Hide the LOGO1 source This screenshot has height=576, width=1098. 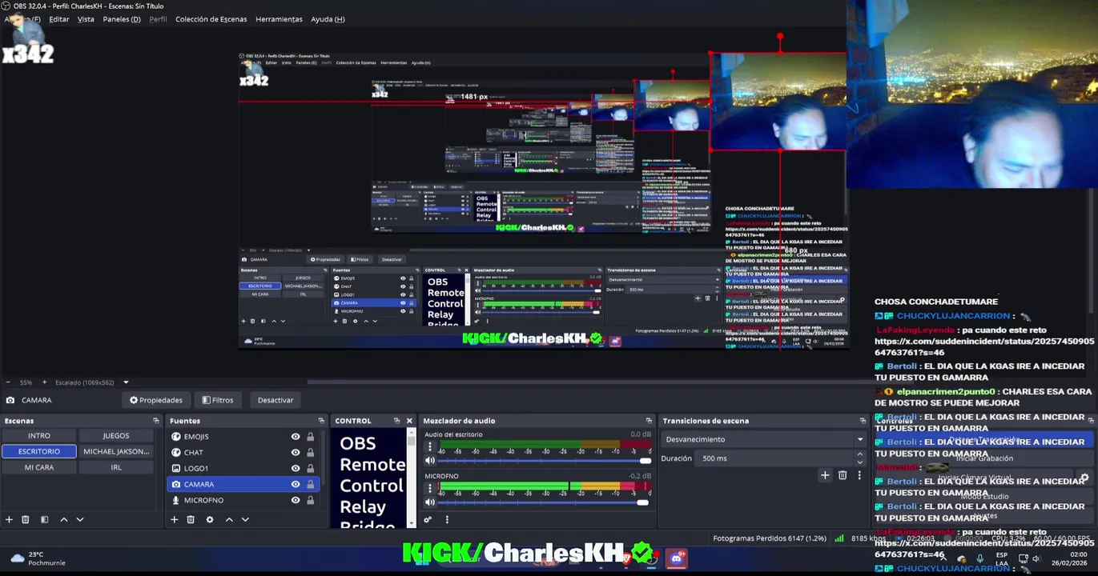pyautogui.click(x=296, y=469)
